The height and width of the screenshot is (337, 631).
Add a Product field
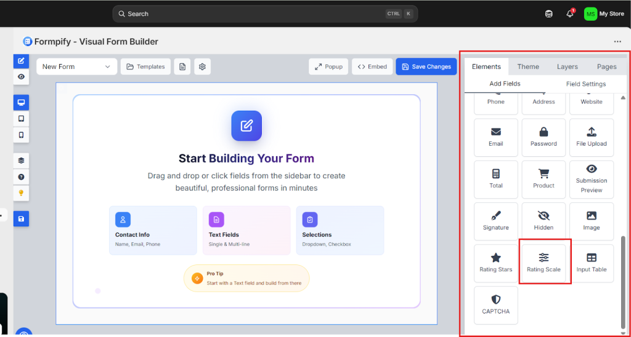point(543,179)
